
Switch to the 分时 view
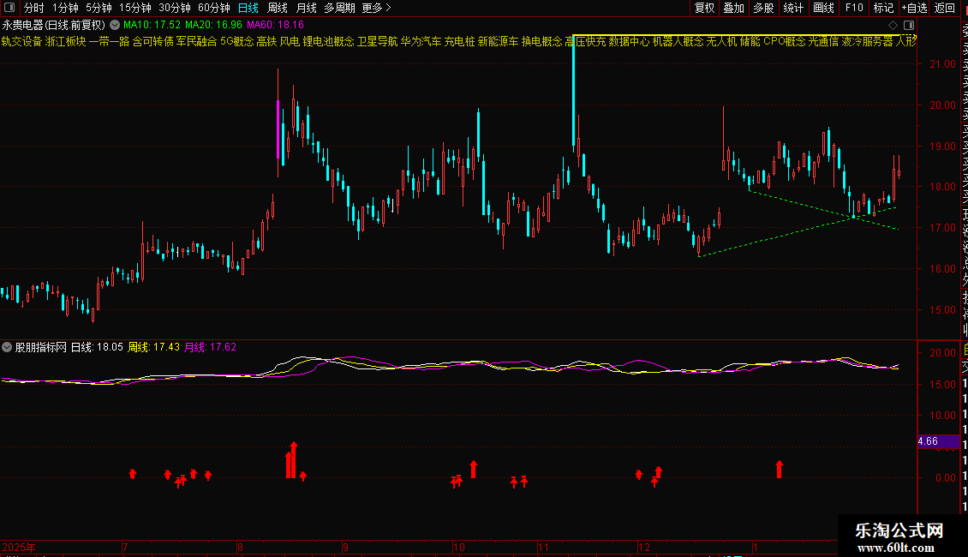point(34,8)
